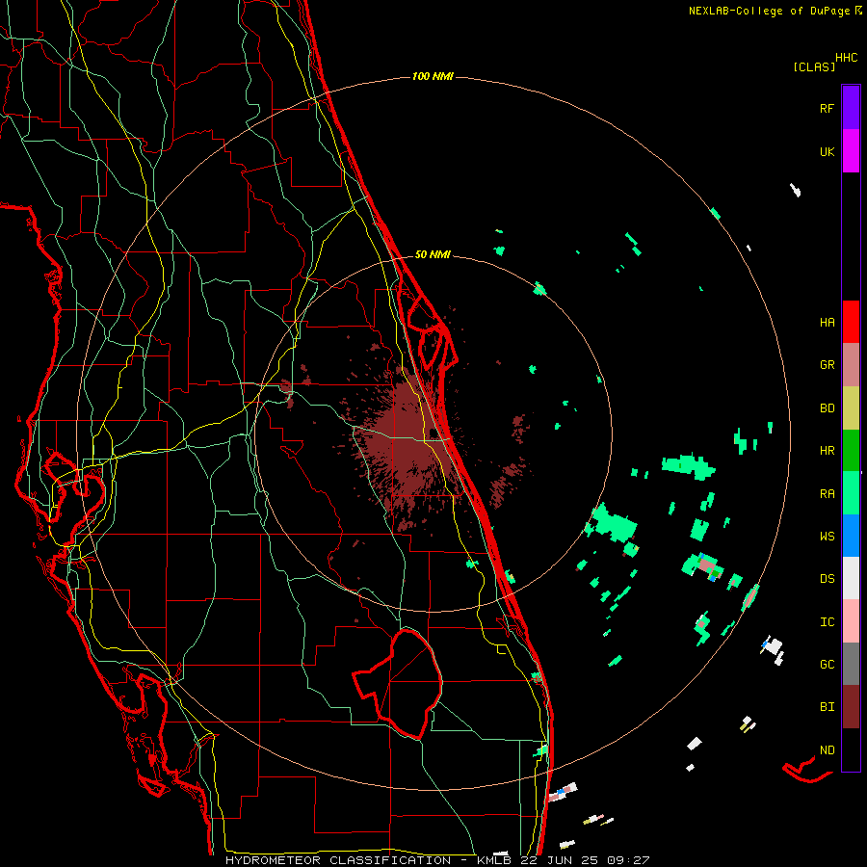
Task: Click the BD legend label
Action: click(827, 408)
